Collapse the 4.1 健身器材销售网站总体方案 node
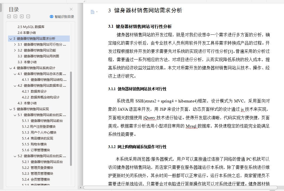The width and height of the screenshot is (284, 191). click(x=15, y=74)
